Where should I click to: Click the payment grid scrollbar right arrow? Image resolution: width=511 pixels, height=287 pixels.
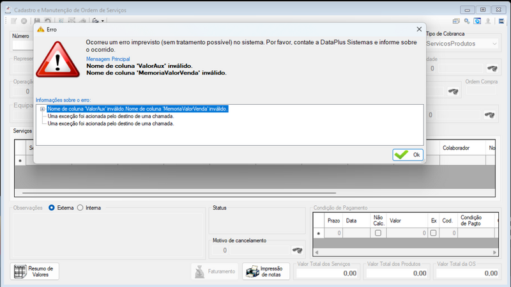(494, 252)
